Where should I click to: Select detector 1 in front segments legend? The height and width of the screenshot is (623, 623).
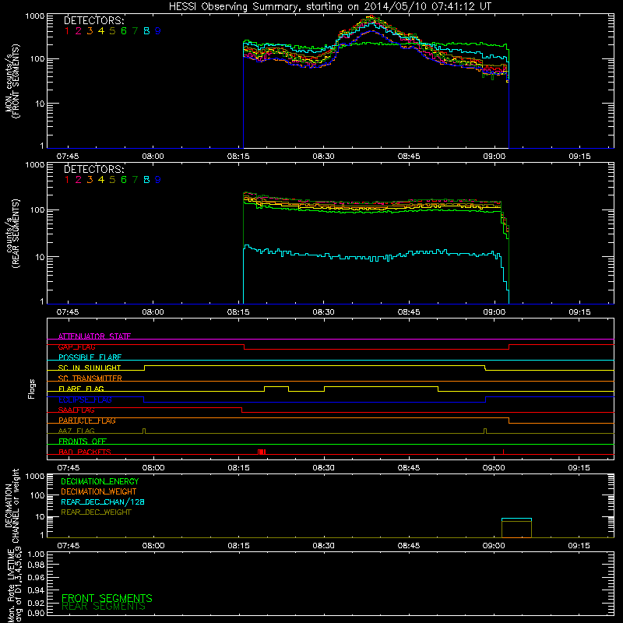[x=67, y=31]
